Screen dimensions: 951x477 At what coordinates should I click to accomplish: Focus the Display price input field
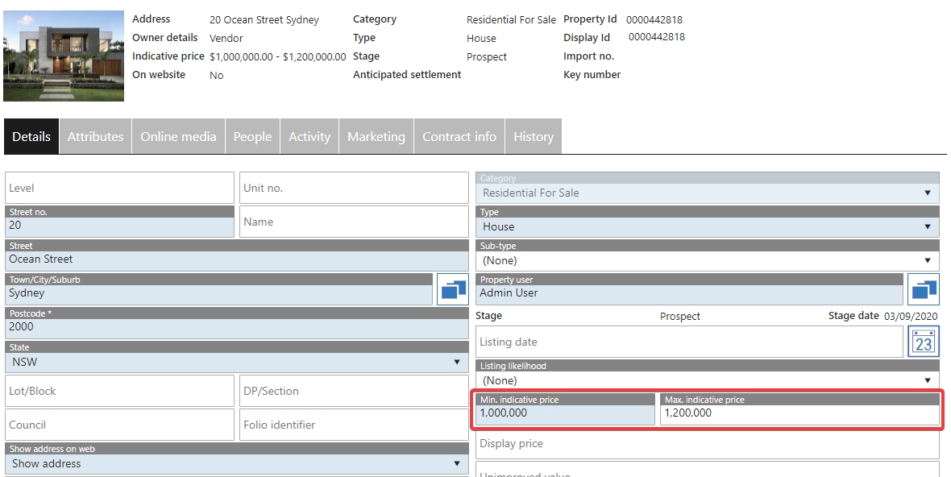click(x=707, y=444)
